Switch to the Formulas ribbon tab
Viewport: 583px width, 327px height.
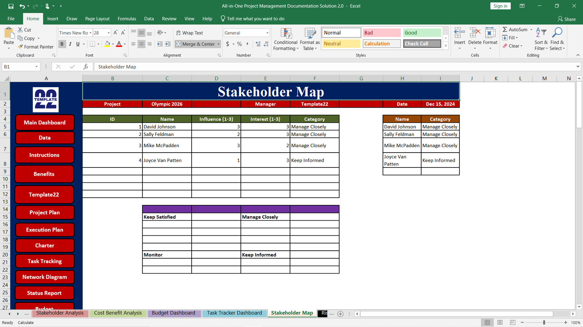pyautogui.click(x=127, y=19)
